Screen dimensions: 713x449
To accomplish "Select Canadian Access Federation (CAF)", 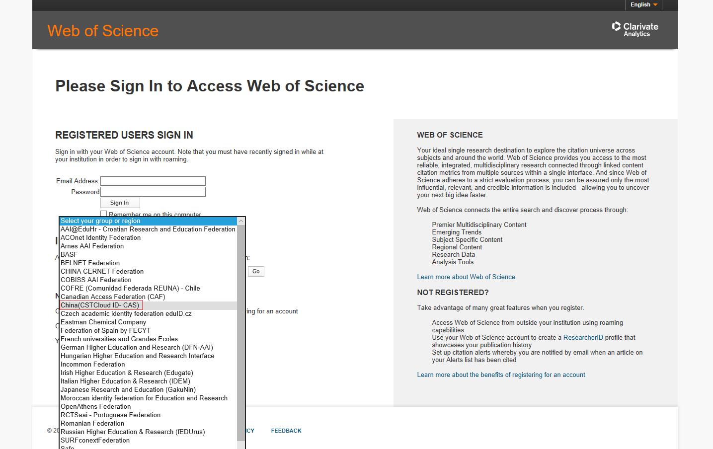I will coord(113,297).
